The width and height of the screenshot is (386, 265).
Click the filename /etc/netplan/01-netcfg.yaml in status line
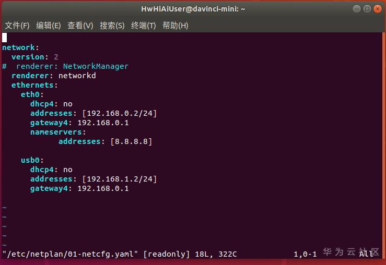pyautogui.click(x=70, y=254)
